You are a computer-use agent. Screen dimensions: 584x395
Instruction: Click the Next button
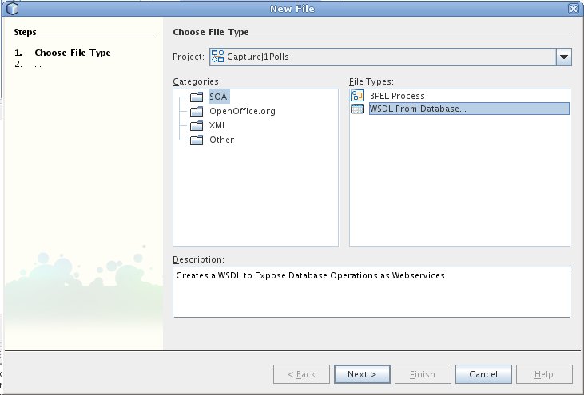pos(362,374)
